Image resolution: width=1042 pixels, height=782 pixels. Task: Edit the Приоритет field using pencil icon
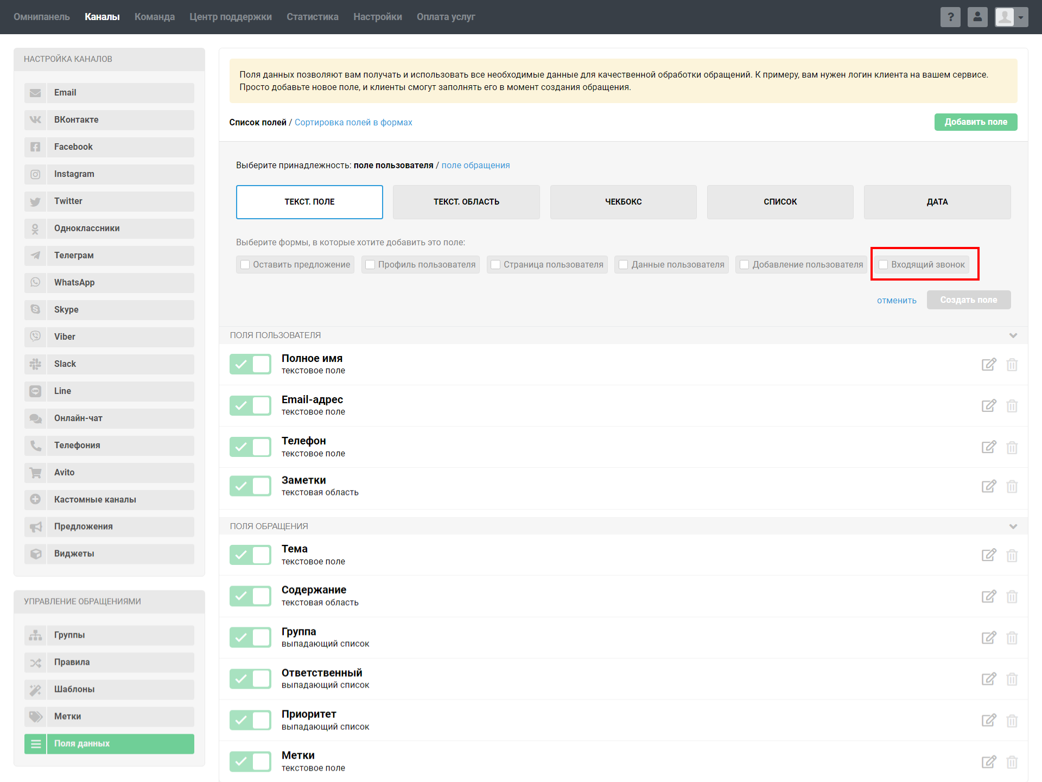tap(988, 720)
